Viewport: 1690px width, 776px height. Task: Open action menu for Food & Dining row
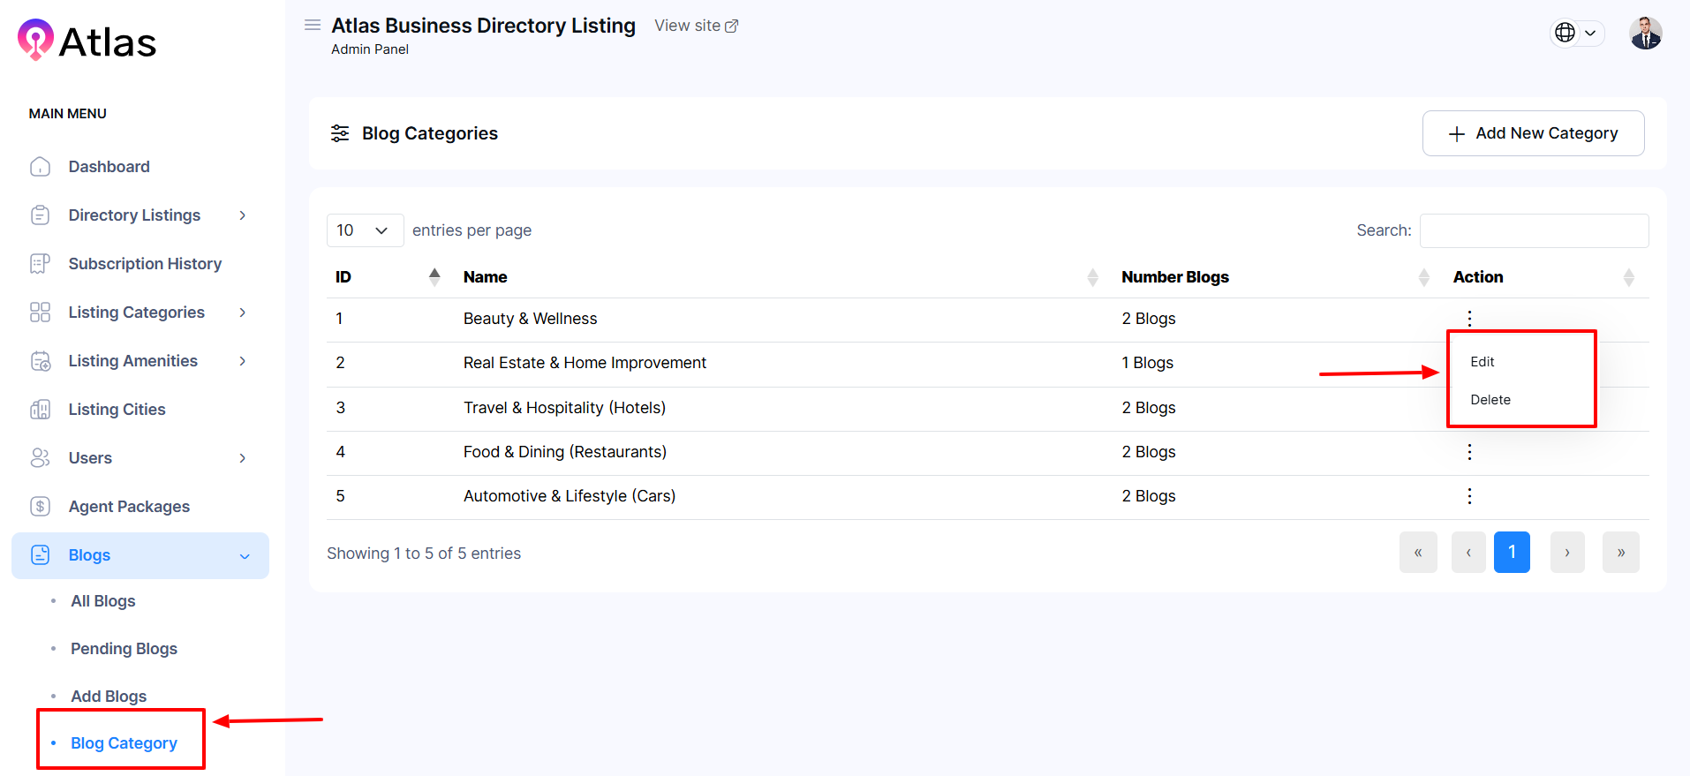coord(1469,452)
